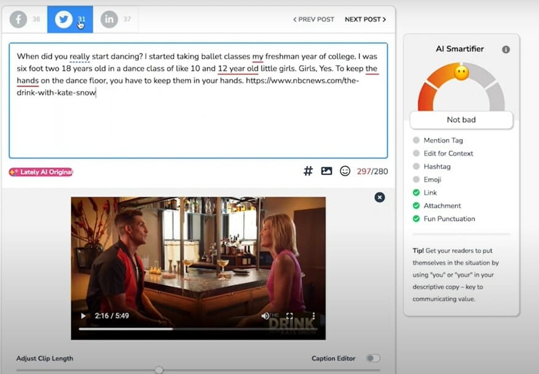Add an image using the picture icon
The image size is (539, 374).
click(x=326, y=171)
